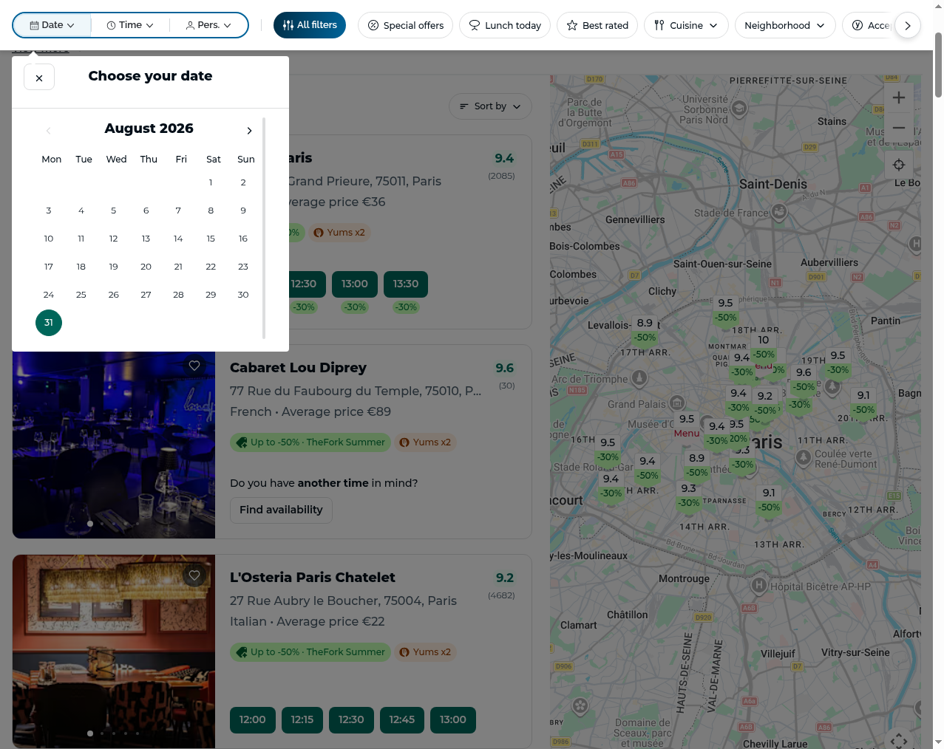Image resolution: width=944 pixels, height=749 pixels.
Task: Select the Stade de France map landmark
Action: (x=779, y=213)
